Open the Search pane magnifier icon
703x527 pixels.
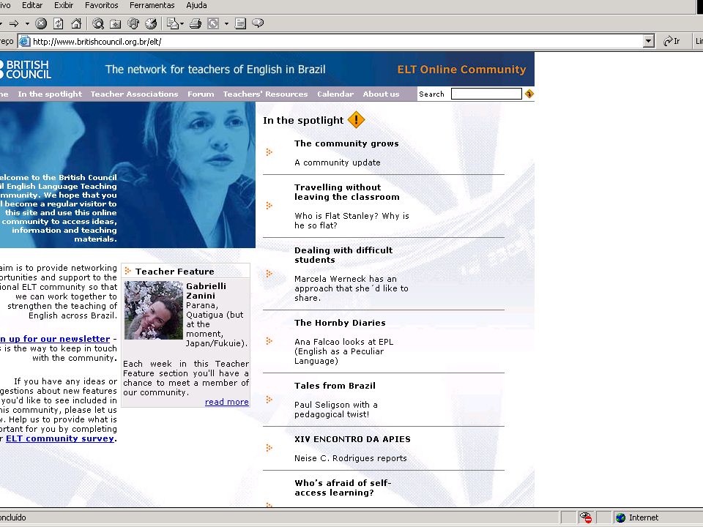click(97, 23)
